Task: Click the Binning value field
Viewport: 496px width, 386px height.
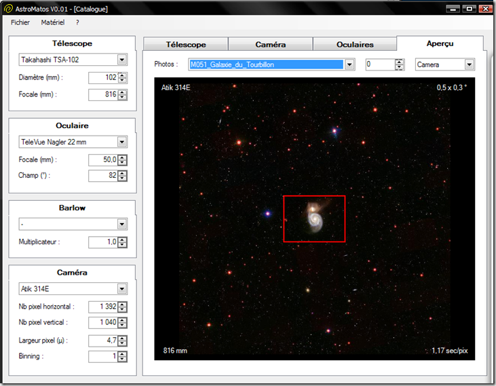Action: click(103, 356)
